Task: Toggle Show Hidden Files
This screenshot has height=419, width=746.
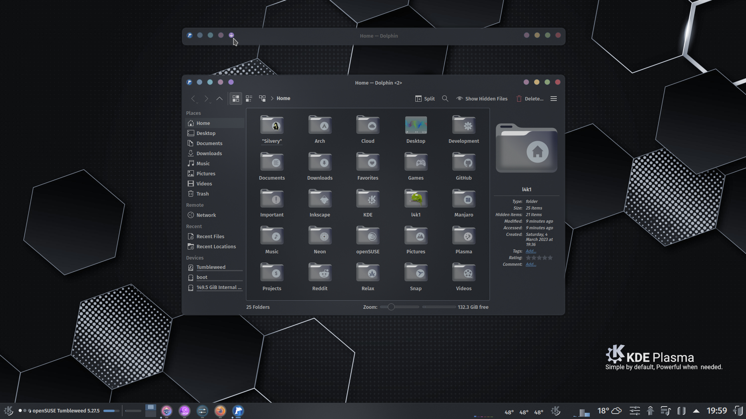Action: click(482, 99)
